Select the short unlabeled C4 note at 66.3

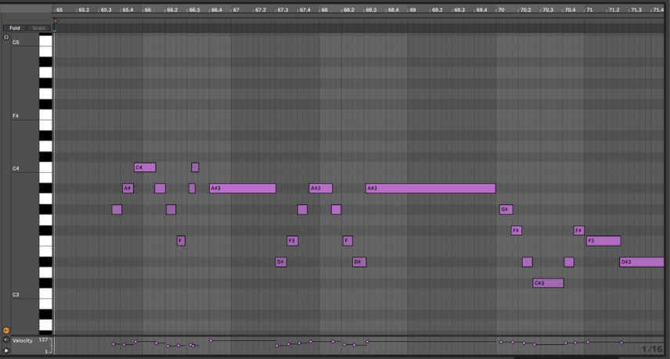point(195,167)
